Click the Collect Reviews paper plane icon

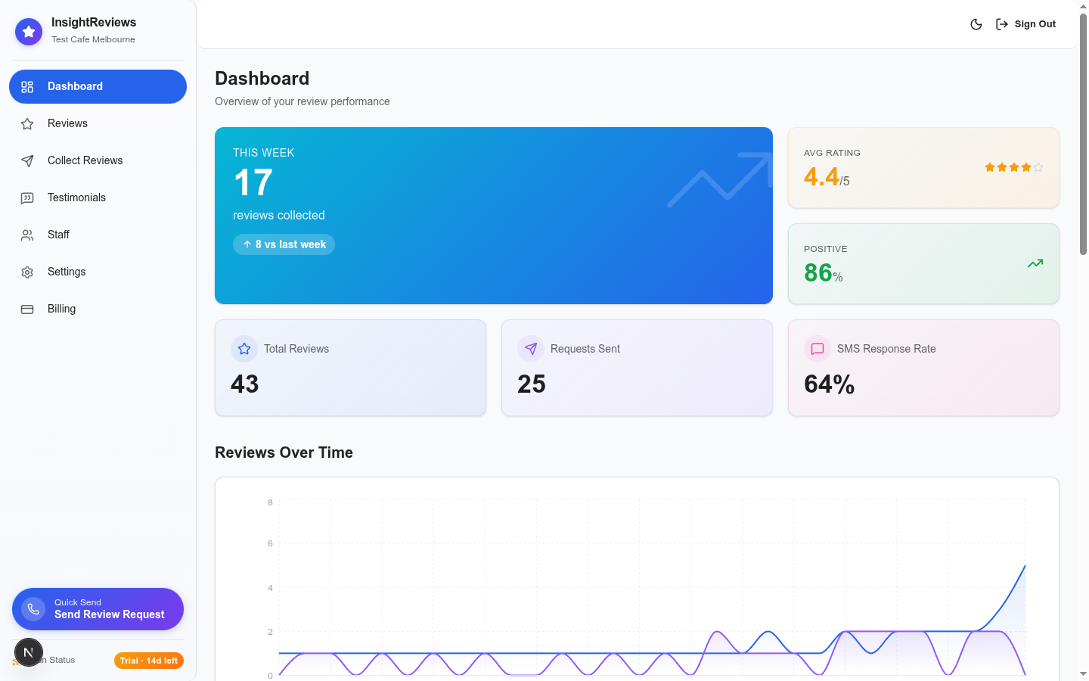point(27,160)
